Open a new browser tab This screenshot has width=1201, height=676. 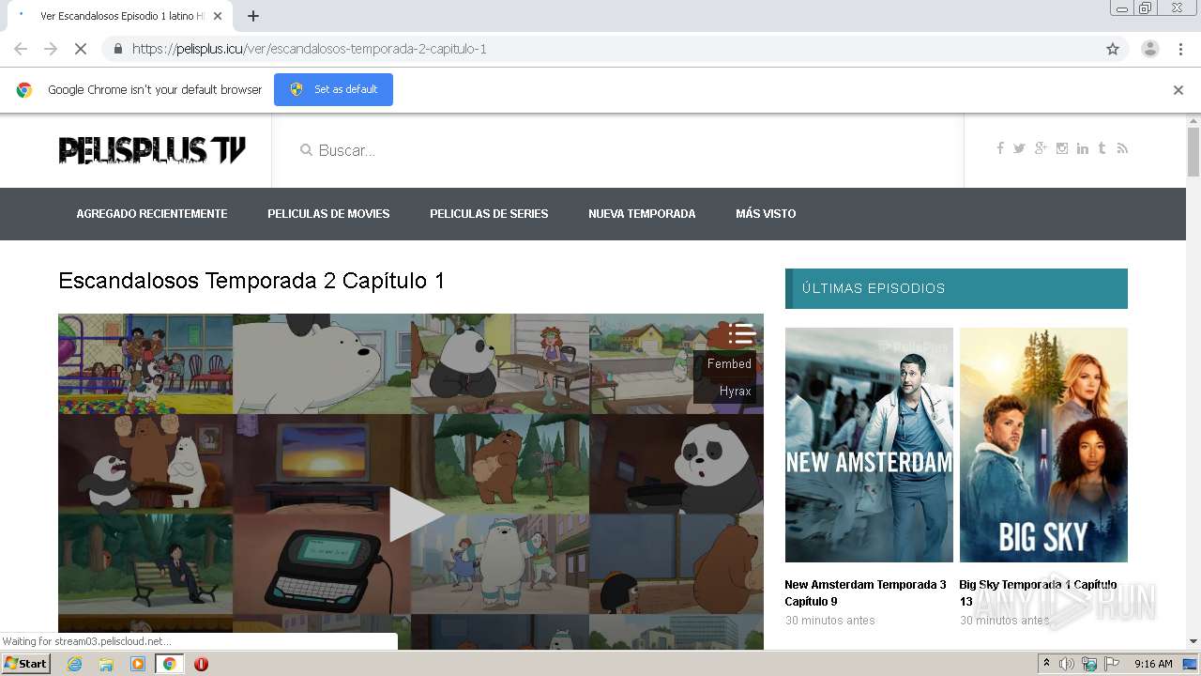[x=253, y=16]
